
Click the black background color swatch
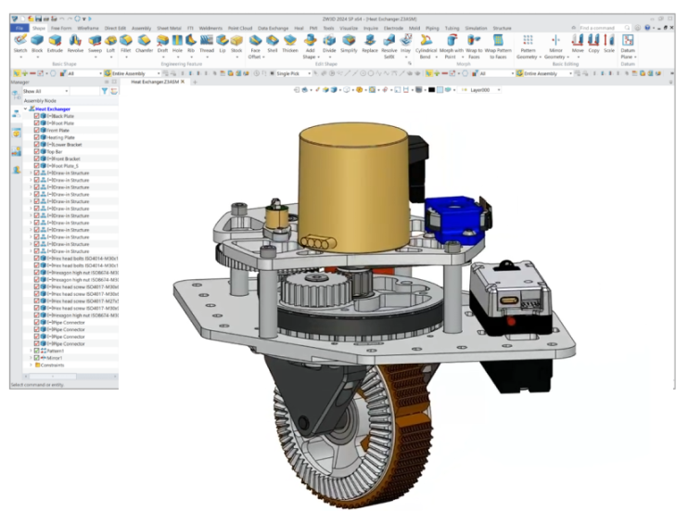click(431, 90)
